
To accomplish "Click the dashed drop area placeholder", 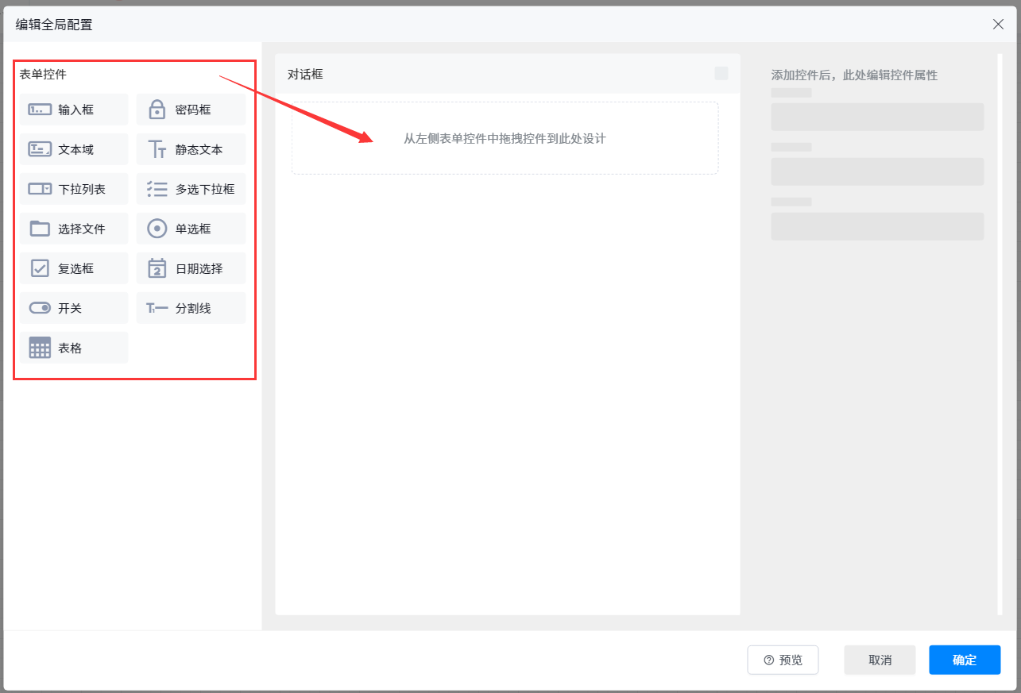I will pyautogui.click(x=505, y=138).
